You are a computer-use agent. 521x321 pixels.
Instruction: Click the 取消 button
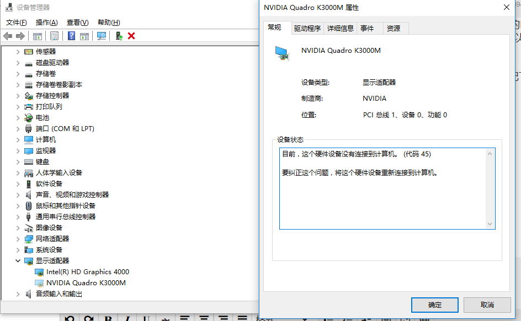click(487, 304)
